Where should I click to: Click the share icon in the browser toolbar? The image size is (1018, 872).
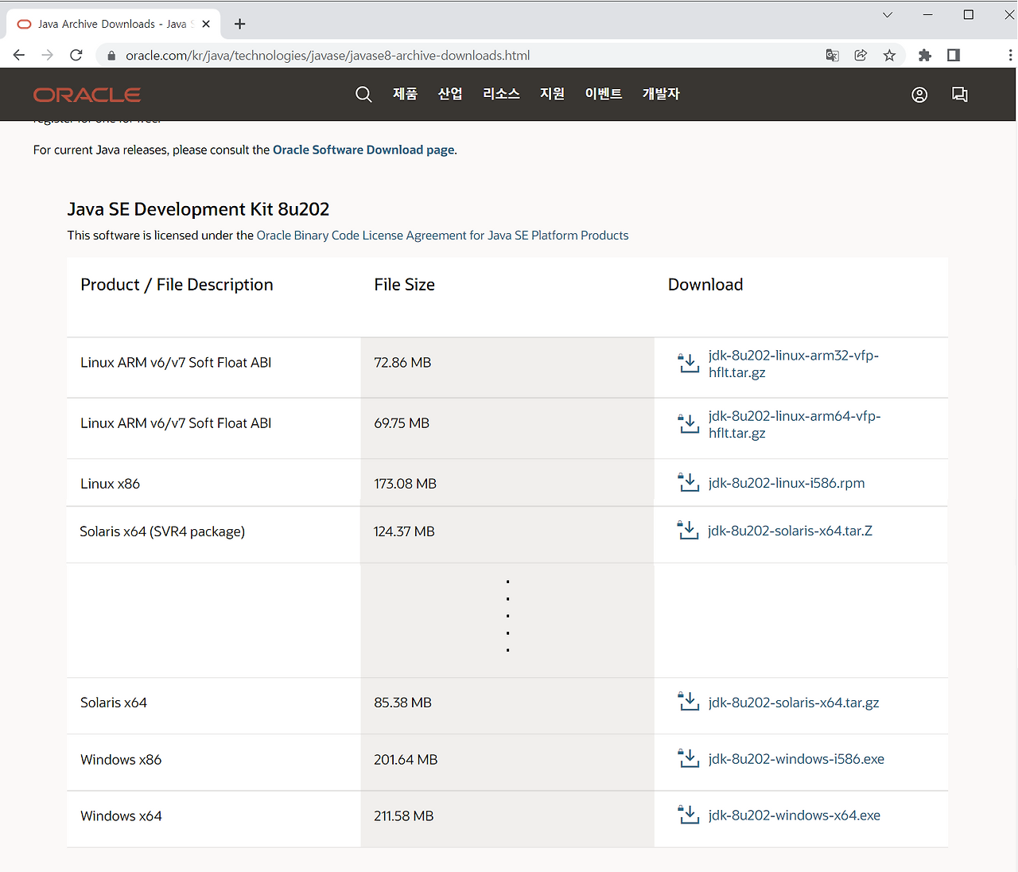(861, 55)
